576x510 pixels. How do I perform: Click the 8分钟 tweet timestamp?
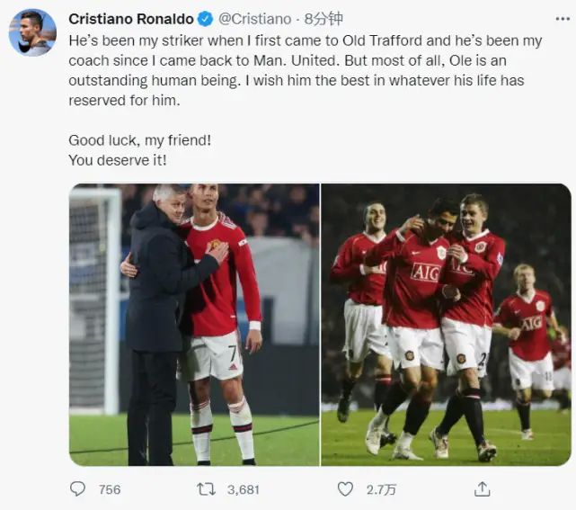coord(323,19)
